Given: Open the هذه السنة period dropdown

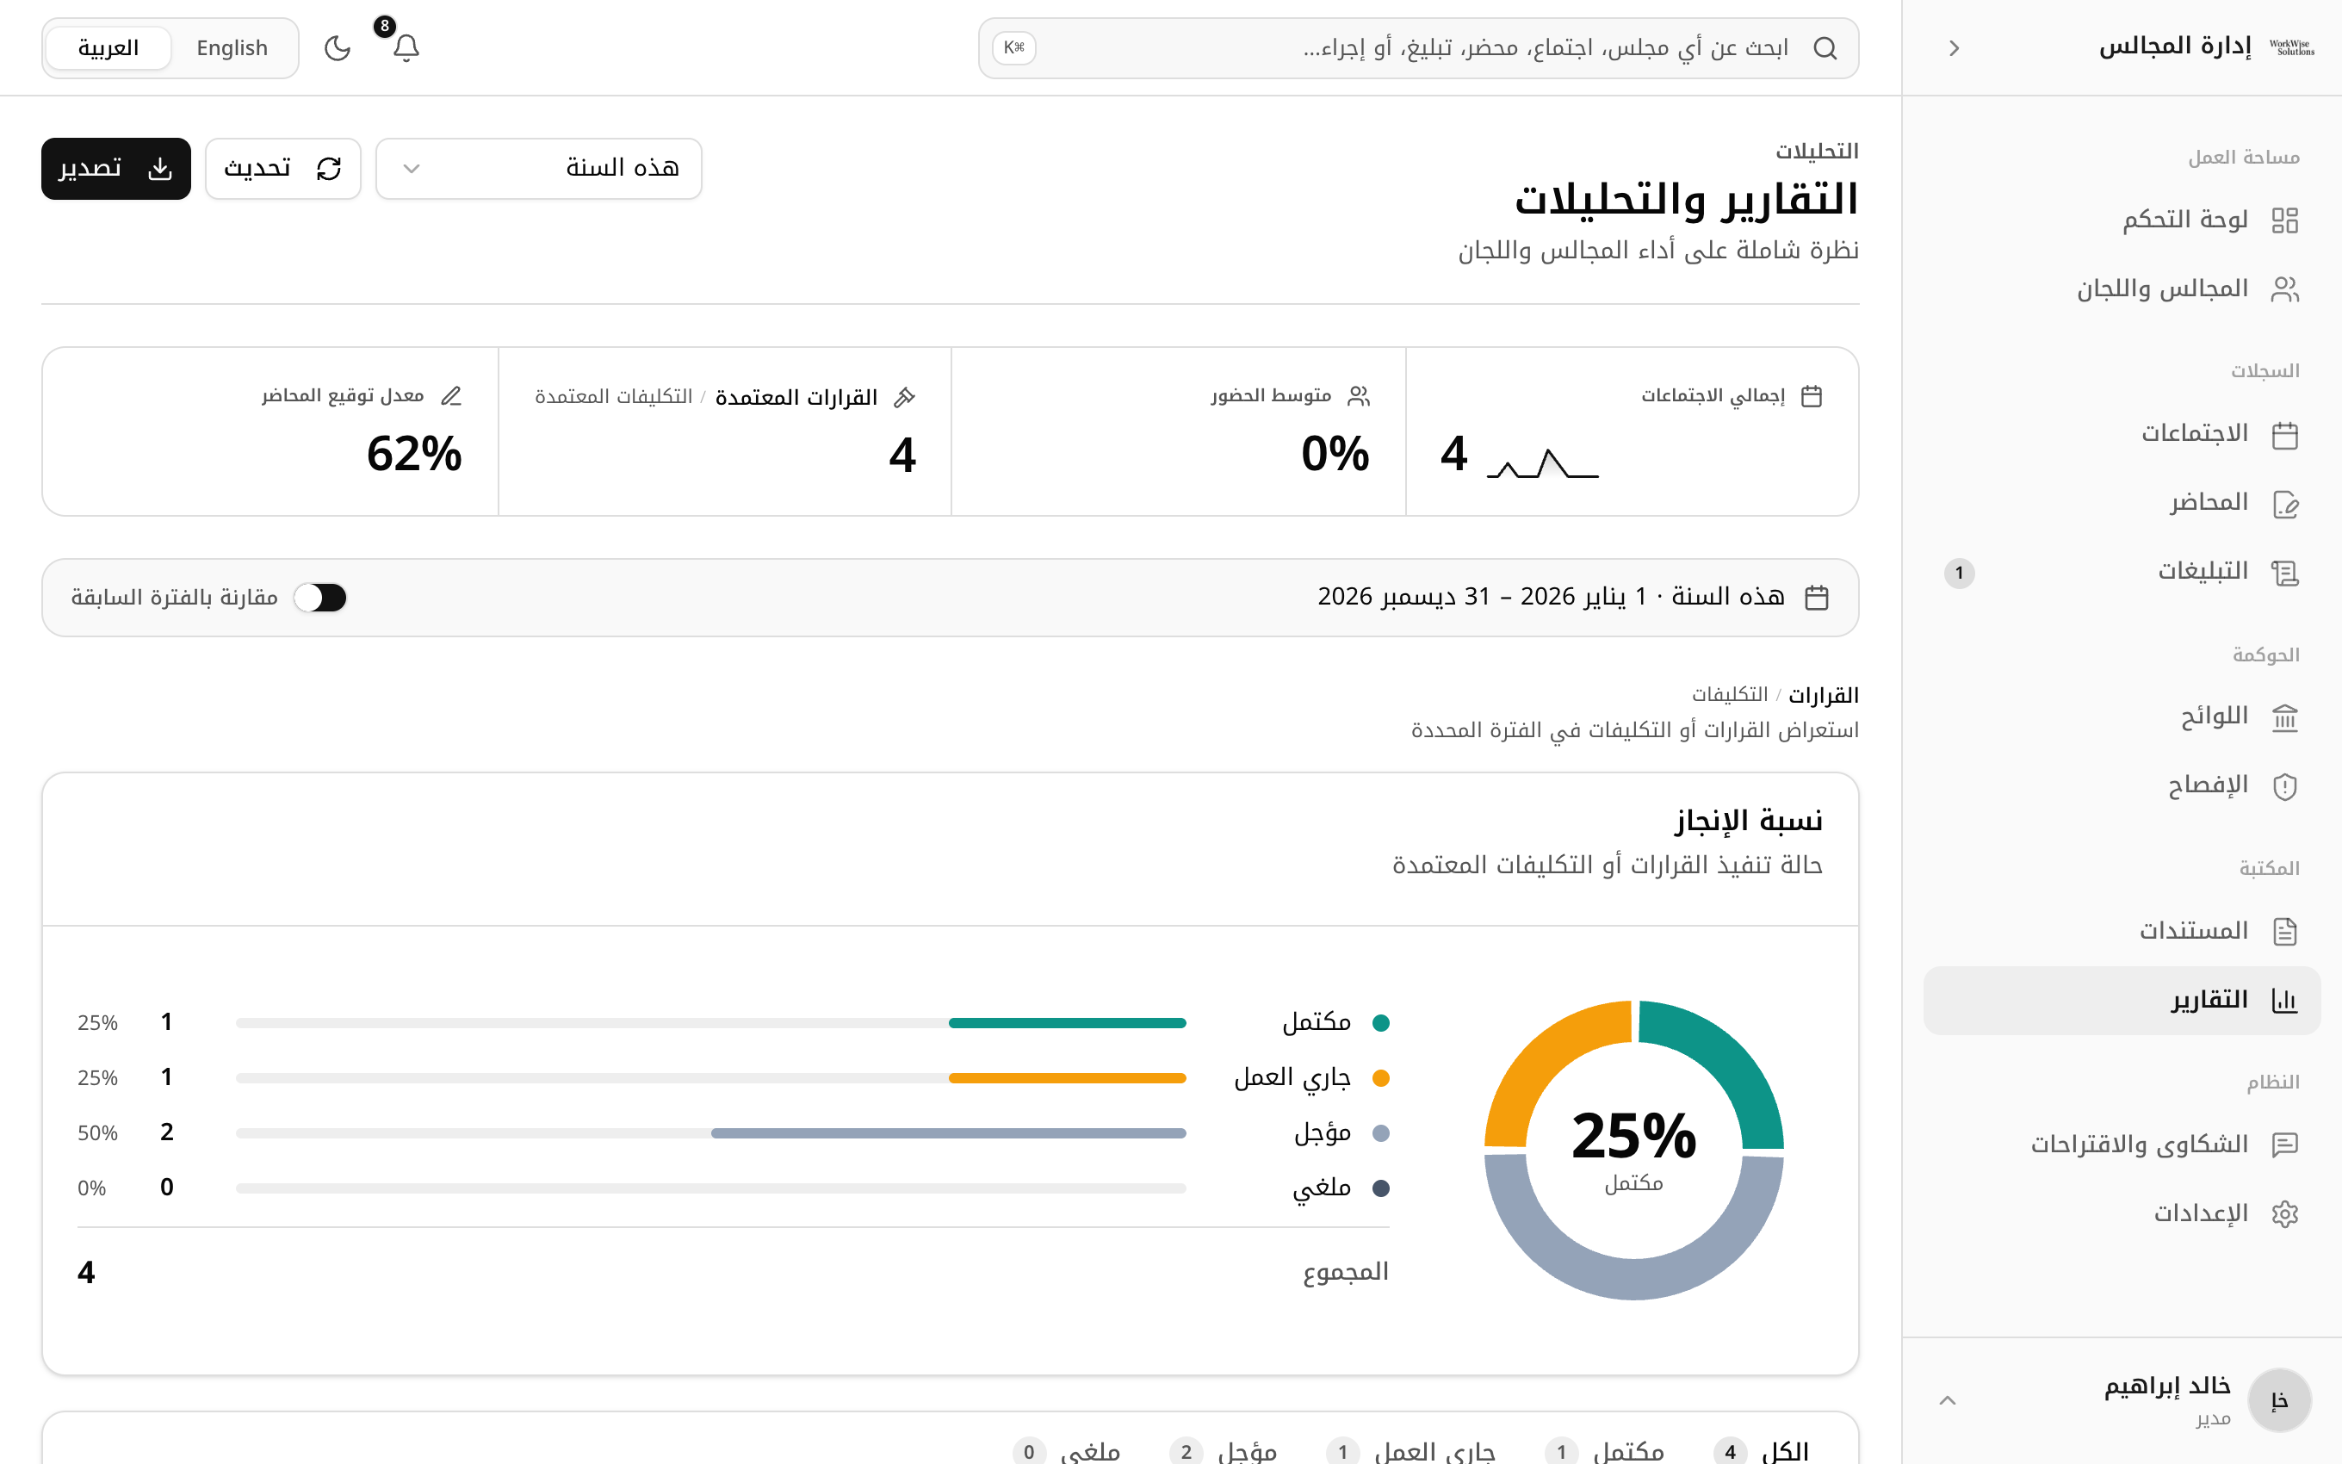Looking at the screenshot, I should click(x=538, y=169).
